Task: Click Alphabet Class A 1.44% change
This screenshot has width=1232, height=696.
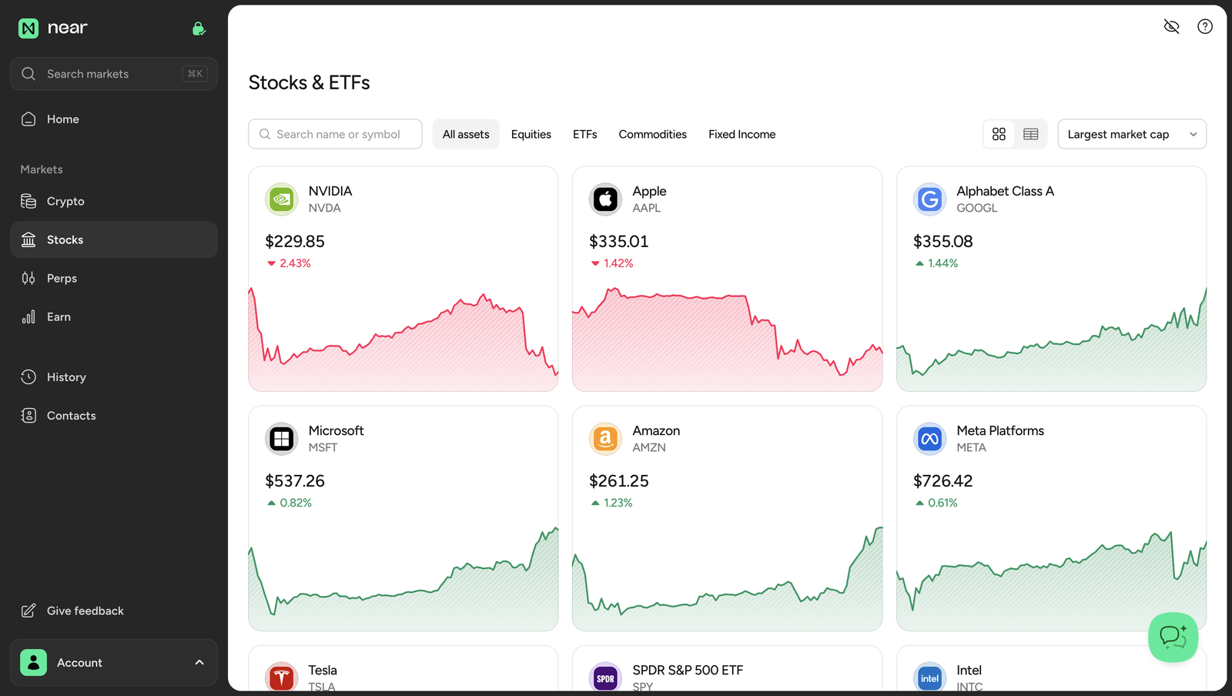Action: (936, 263)
